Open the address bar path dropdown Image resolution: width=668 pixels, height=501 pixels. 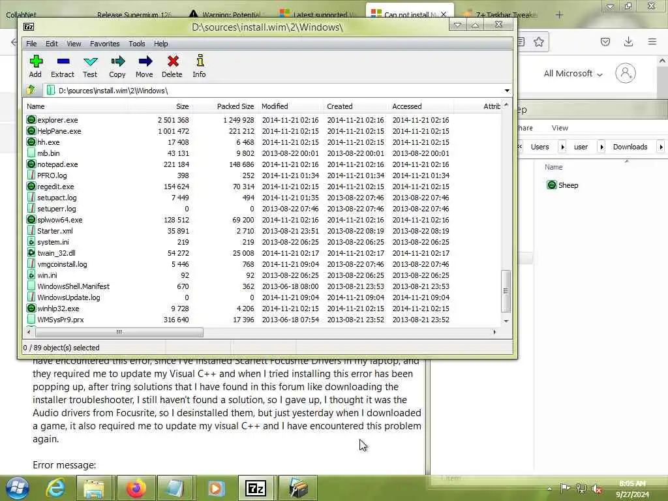506,90
